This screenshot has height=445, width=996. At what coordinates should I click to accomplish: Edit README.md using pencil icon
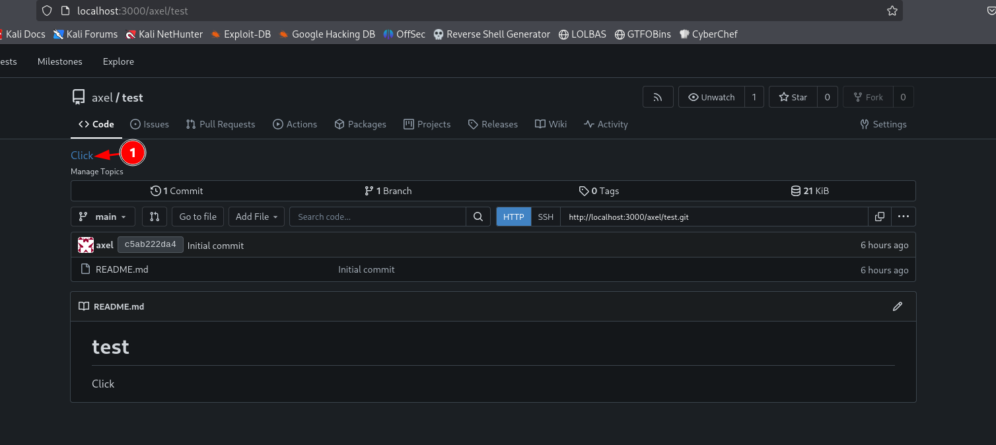(897, 306)
